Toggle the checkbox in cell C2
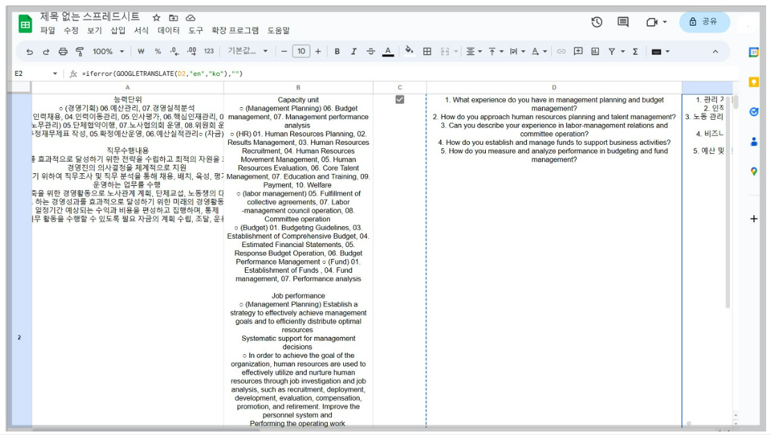 pyautogui.click(x=399, y=100)
